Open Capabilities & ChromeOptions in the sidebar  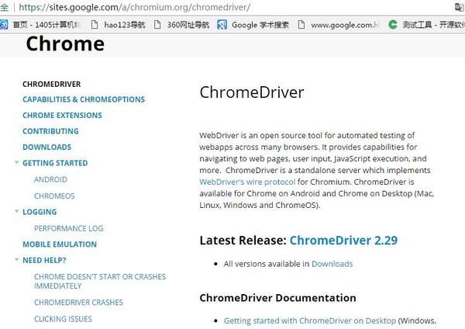pos(84,99)
